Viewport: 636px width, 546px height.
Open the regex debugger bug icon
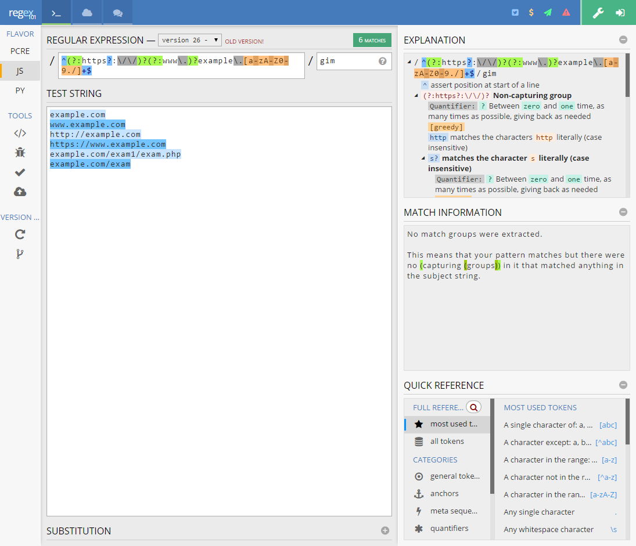pos(20,153)
